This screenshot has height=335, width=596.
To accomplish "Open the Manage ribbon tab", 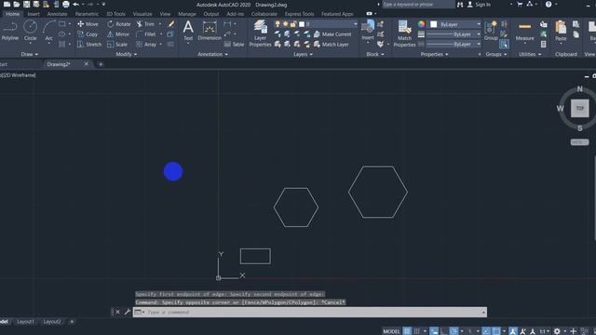I will point(187,14).
